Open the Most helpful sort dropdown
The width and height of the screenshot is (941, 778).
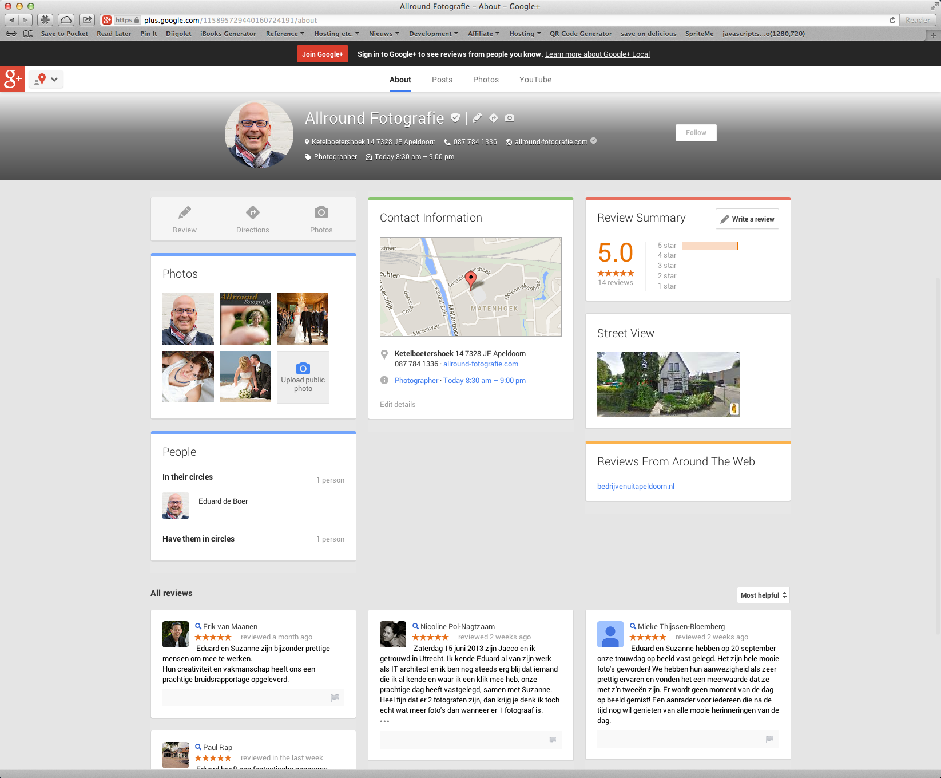click(763, 595)
